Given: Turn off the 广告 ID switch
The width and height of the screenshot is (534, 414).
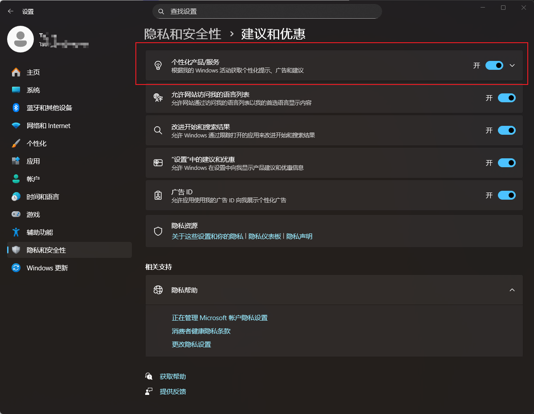Looking at the screenshot, I should (x=507, y=195).
